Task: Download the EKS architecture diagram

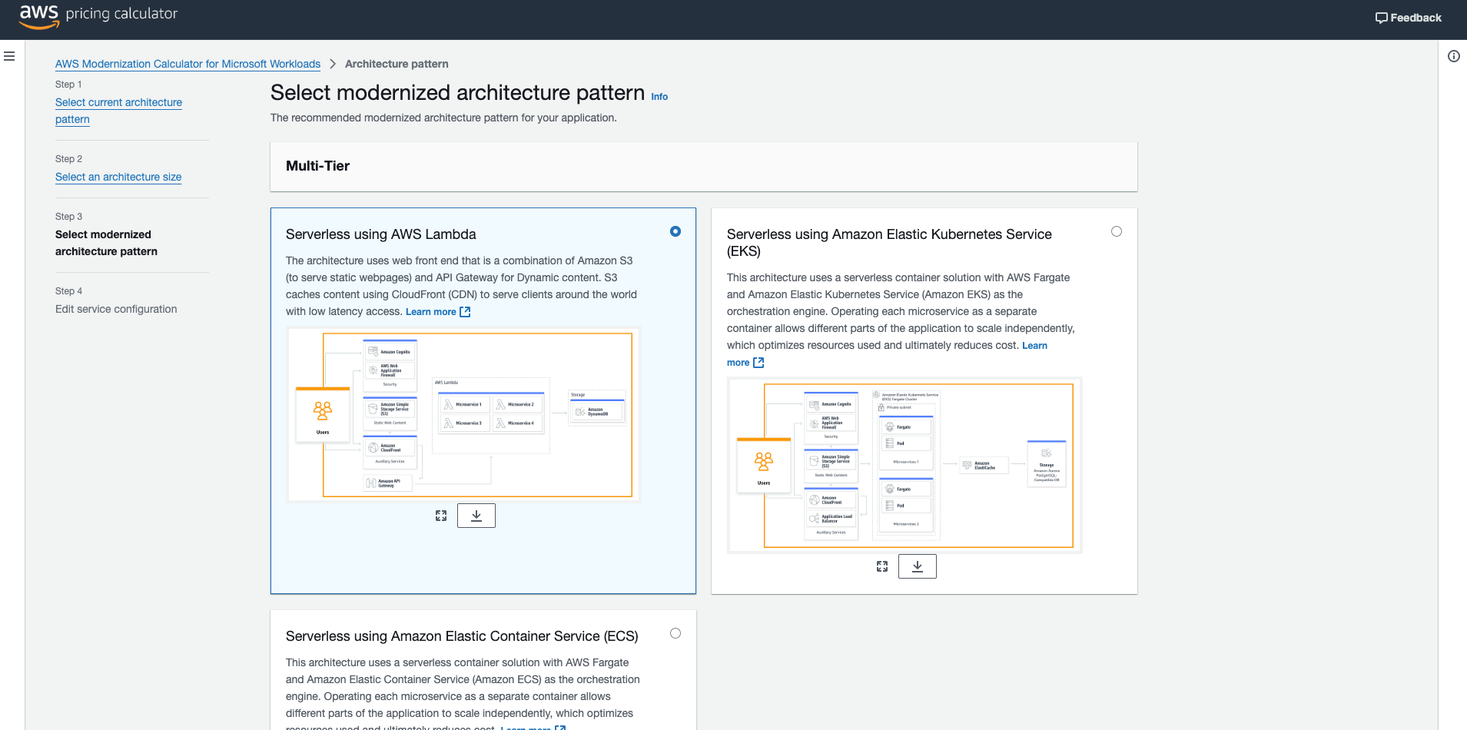Action: coord(918,566)
